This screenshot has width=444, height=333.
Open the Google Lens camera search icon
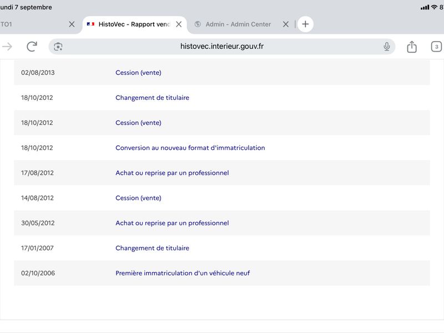pyautogui.click(x=58, y=47)
